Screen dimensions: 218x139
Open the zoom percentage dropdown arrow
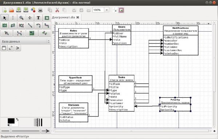point(106,10)
